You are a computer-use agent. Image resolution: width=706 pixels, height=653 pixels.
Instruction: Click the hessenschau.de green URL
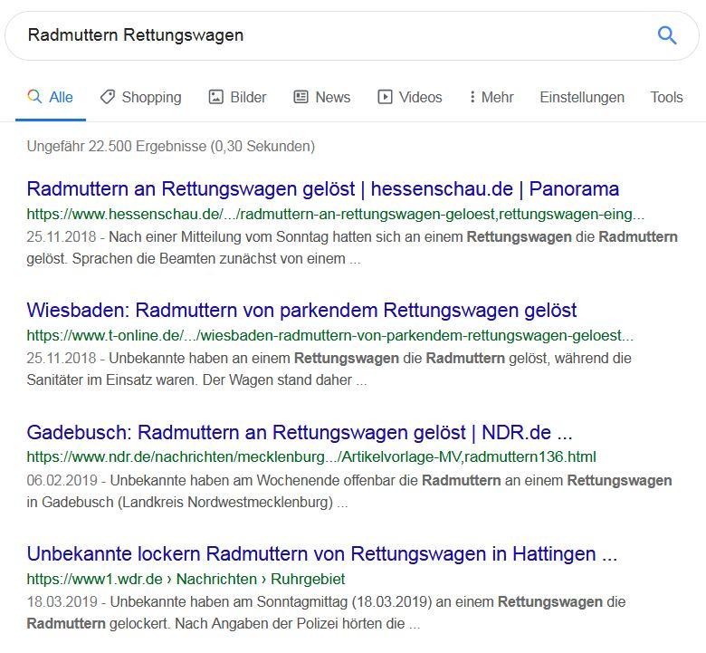[x=336, y=214]
